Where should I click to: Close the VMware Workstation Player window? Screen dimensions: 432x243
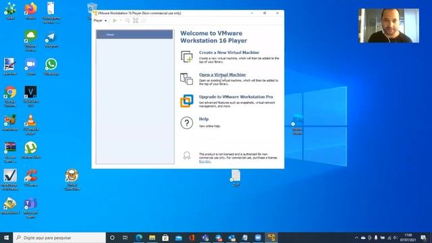(x=277, y=13)
